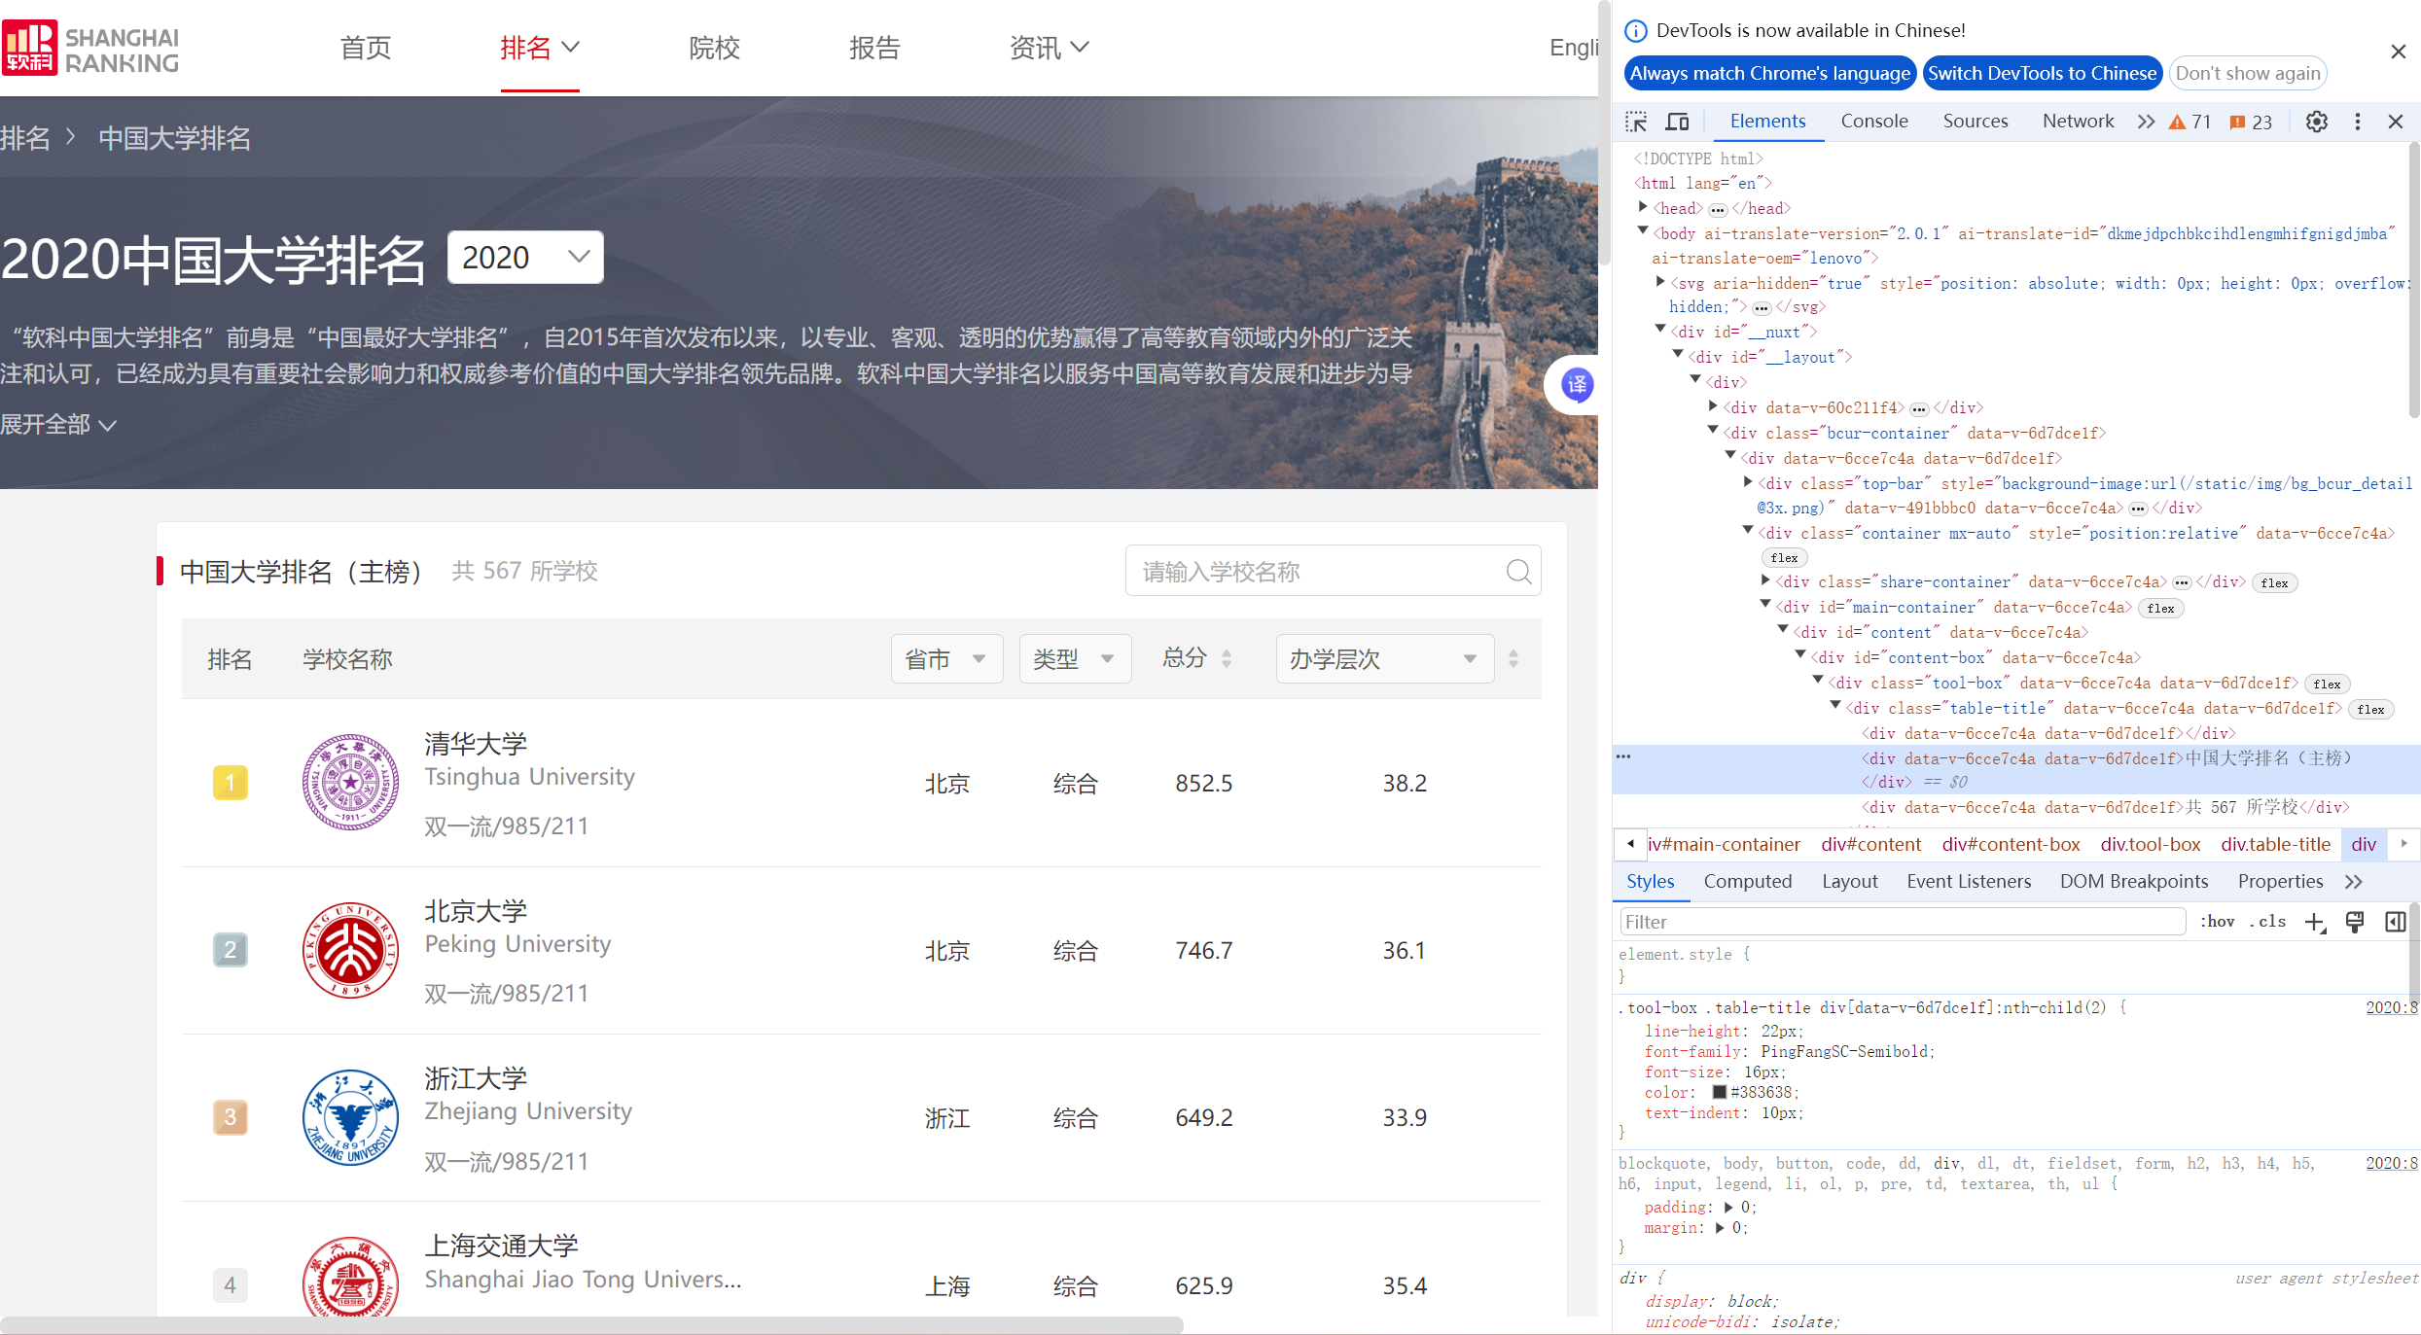The height and width of the screenshot is (1335, 2421).
Task: Click the new style rule plus icon
Action: click(x=2314, y=922)
